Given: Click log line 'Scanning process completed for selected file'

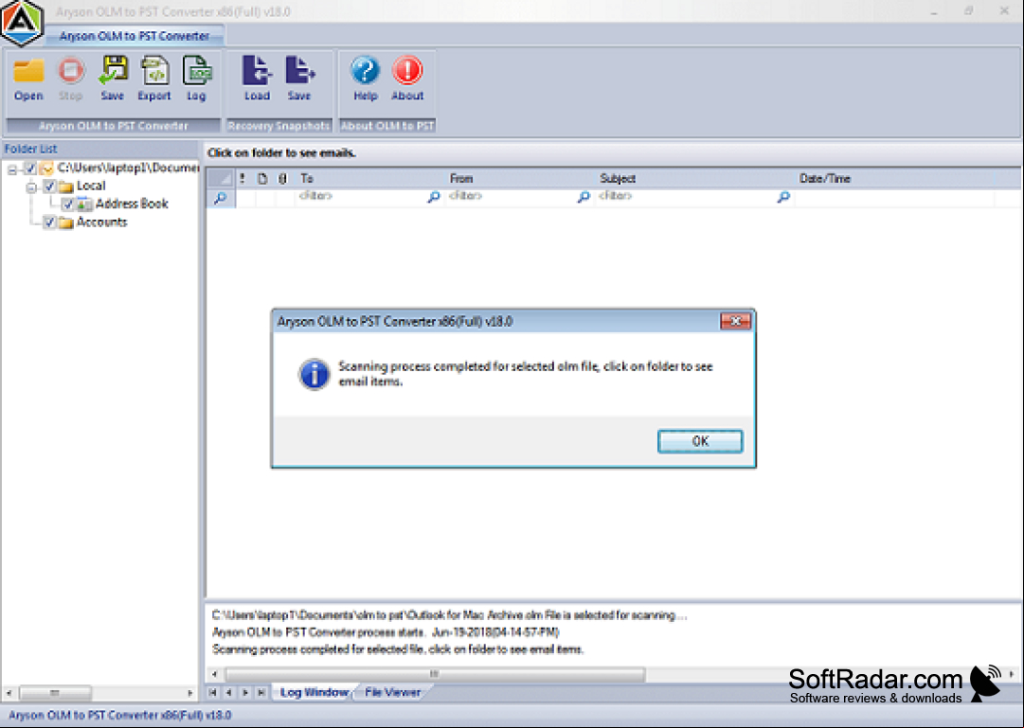Looking at the screenshot, I should 398,649.
